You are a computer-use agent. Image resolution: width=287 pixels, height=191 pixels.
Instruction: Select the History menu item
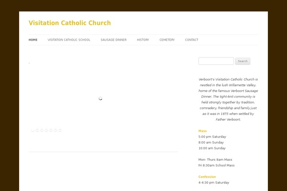click(143, 40)
